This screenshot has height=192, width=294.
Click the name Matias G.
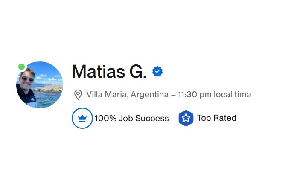click(109, 72)
